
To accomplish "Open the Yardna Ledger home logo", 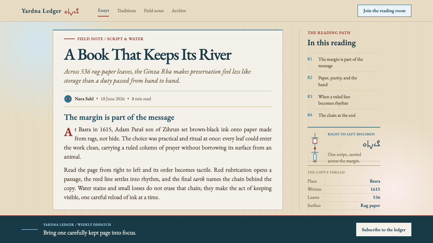I will pyautogui.click(x=50, y=11).
